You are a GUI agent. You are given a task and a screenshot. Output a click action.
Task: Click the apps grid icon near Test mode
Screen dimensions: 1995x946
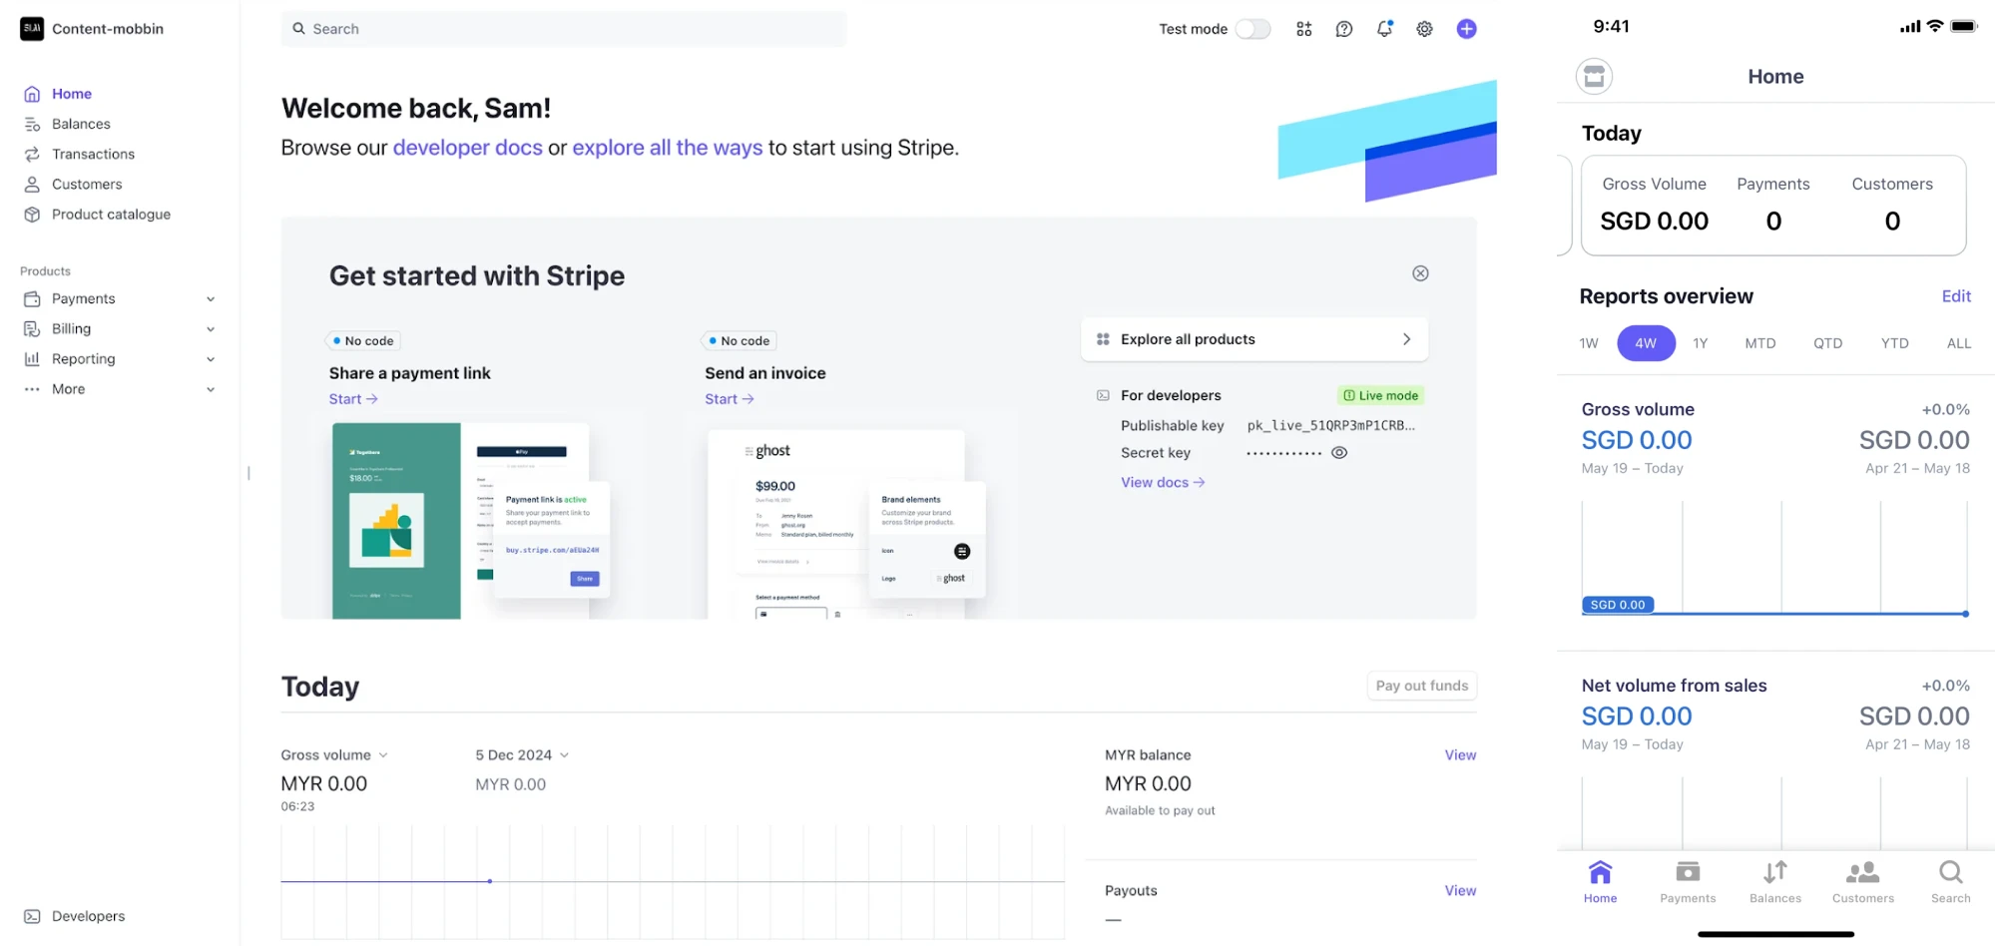tap(1304, 29)
